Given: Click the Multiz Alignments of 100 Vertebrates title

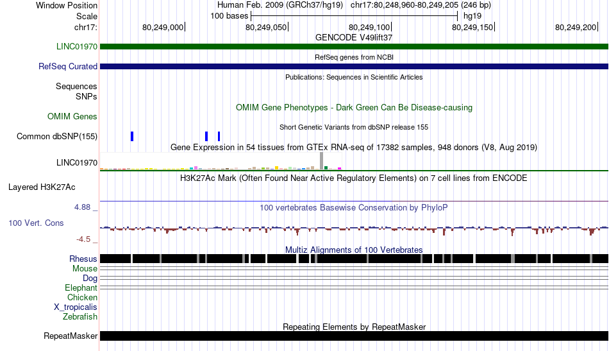Looking at the screenshot, I should [354, 250].
